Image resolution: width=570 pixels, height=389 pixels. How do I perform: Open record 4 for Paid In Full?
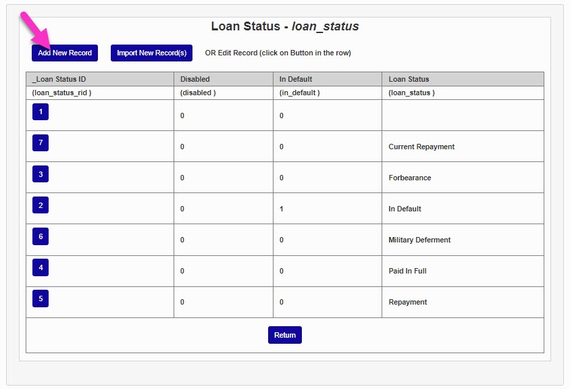click(40, 267)
